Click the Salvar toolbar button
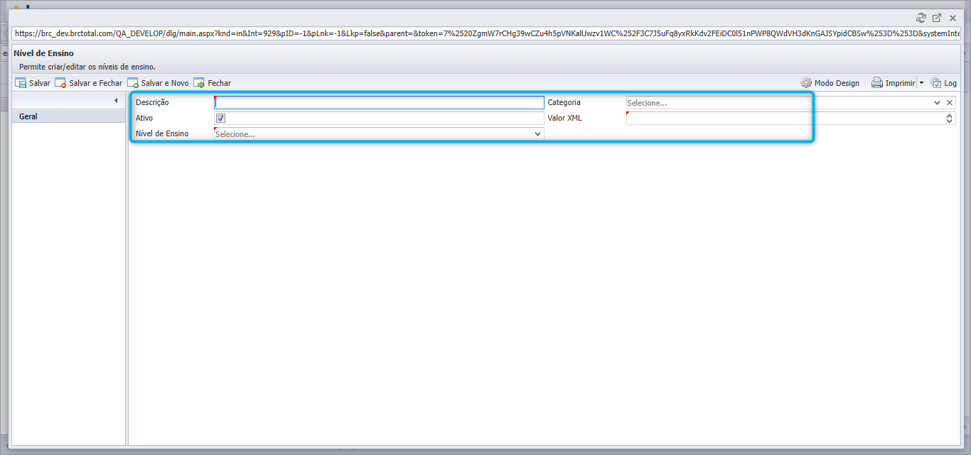 point(33,83)
